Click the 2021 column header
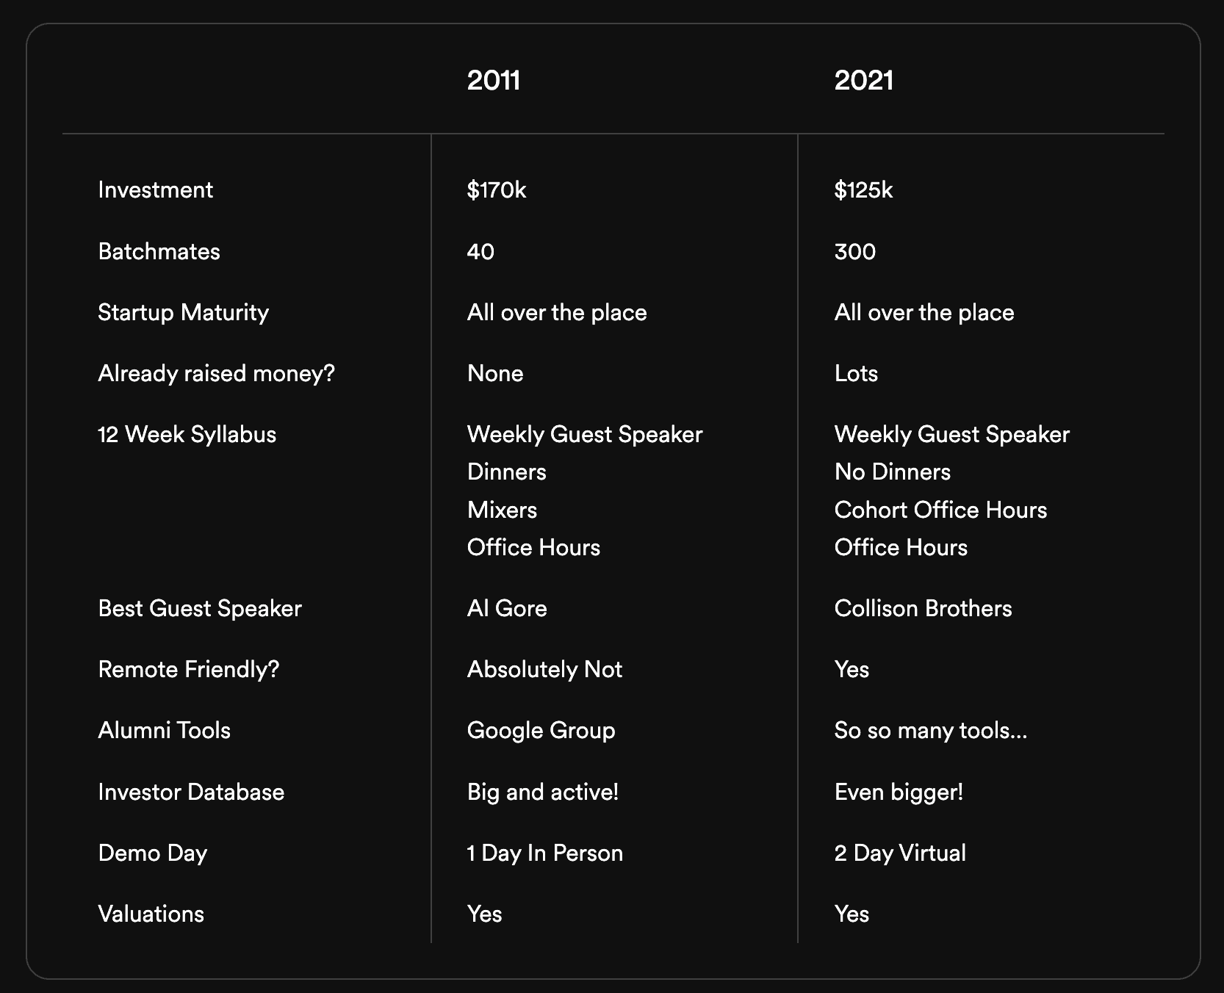1224x993 pixels. coord(864,80)
